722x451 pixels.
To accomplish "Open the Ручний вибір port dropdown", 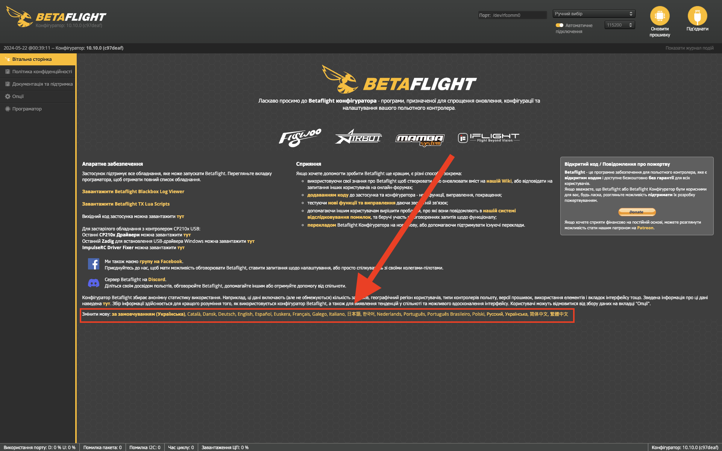I will coord(594,14).
